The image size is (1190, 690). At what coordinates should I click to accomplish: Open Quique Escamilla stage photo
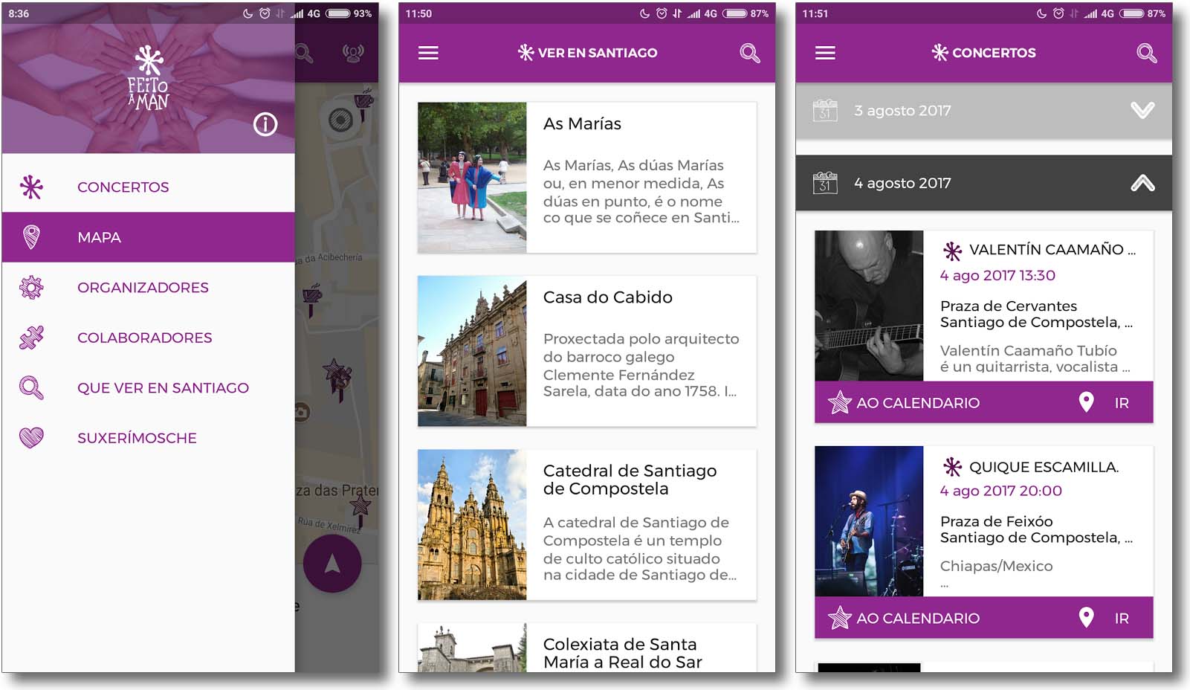tap(869, 521)
